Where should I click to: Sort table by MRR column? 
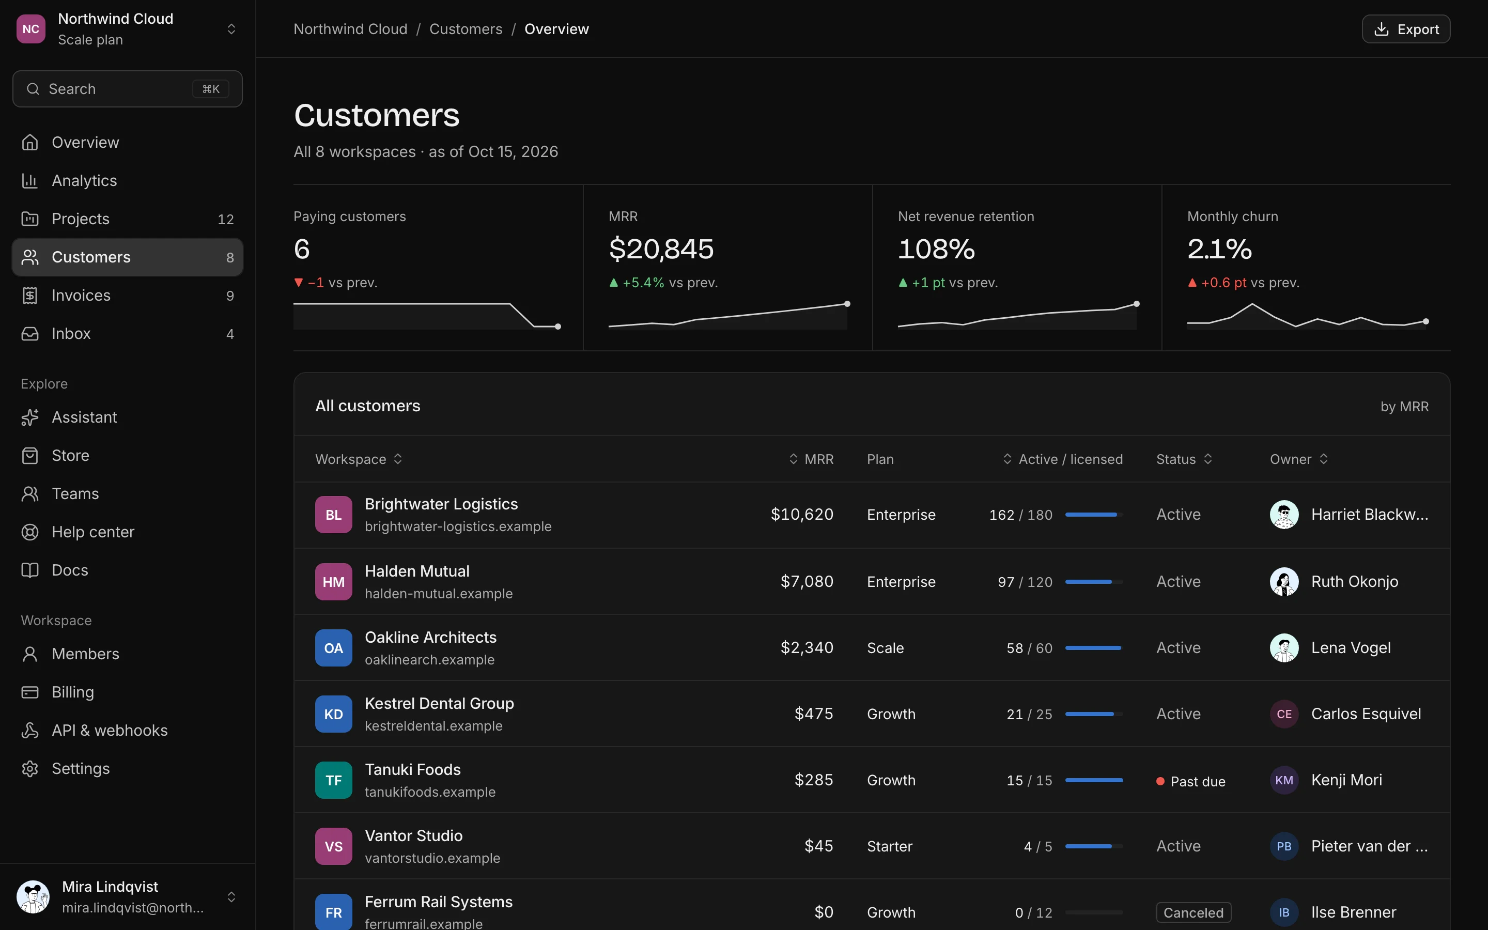811,459
